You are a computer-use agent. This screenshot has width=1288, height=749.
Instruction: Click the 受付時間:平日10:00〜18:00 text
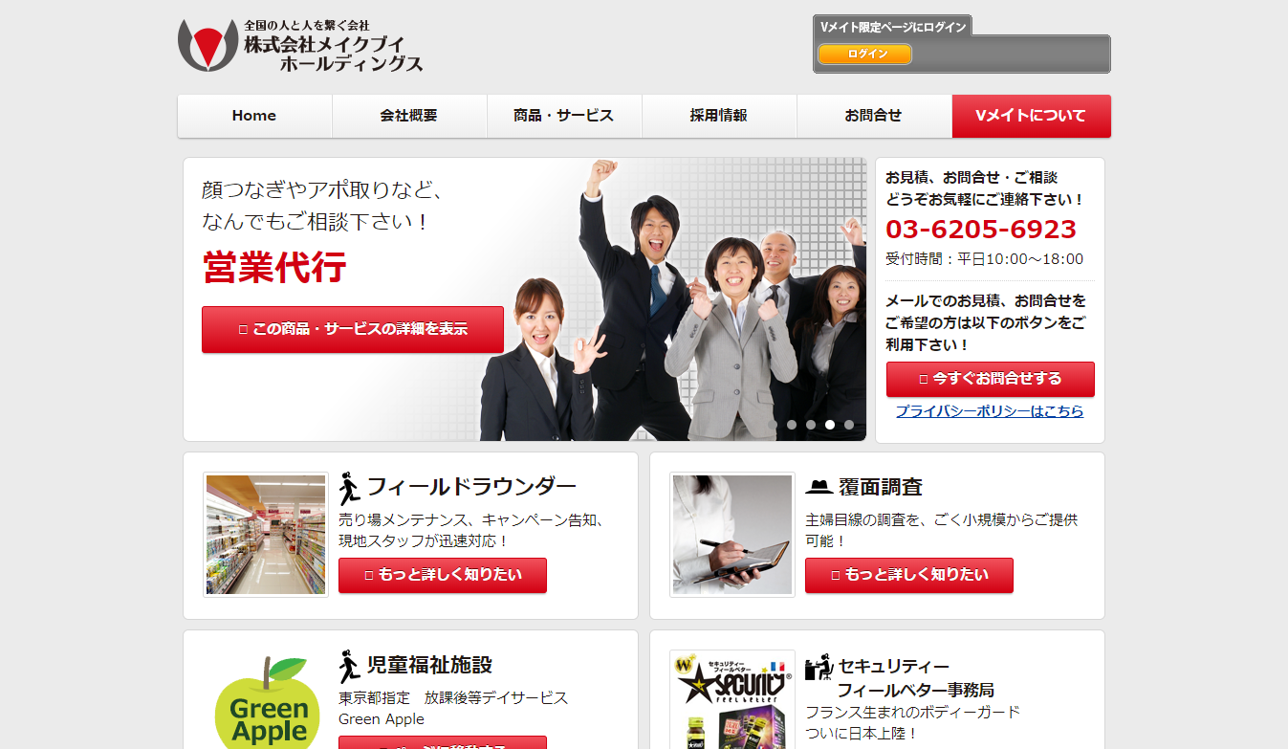[x=985, y=259]
